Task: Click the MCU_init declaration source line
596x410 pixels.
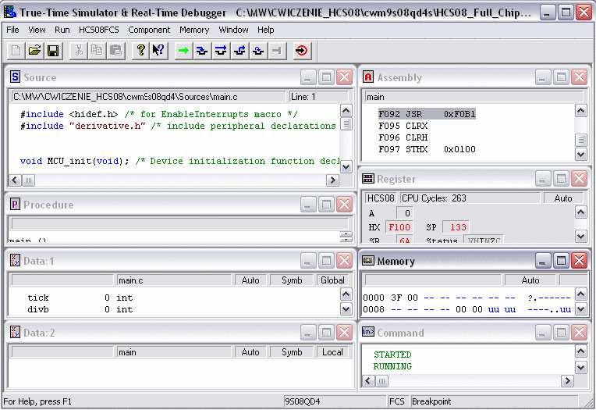Action: (179, 161)
